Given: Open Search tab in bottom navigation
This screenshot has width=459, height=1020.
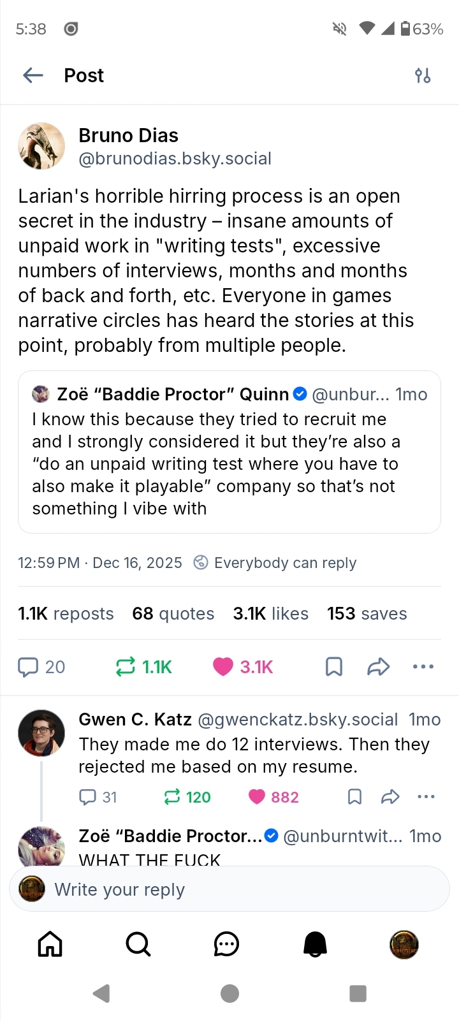Looking at the screenshot, I should pos(138,944).
